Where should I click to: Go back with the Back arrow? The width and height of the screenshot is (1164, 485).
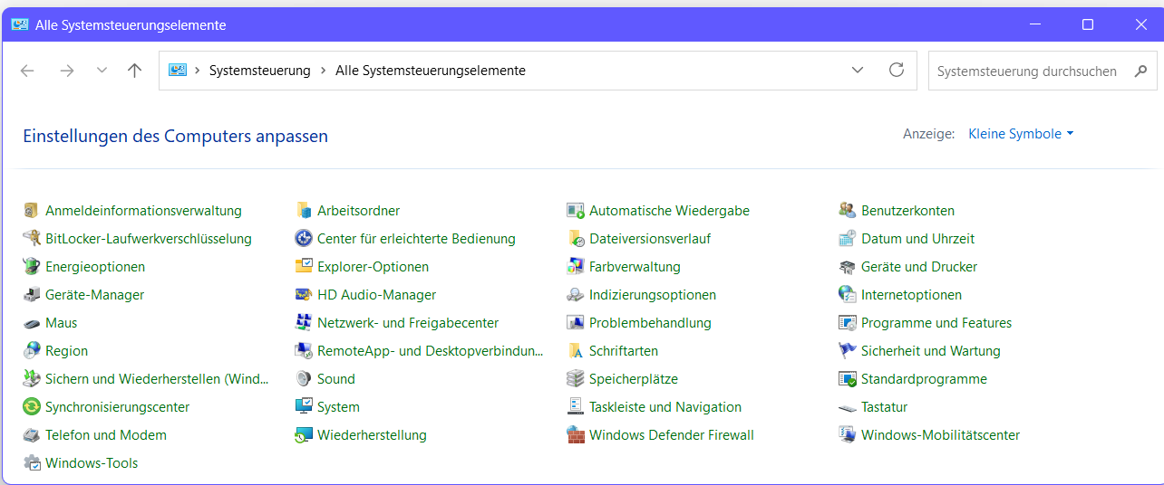27,70
